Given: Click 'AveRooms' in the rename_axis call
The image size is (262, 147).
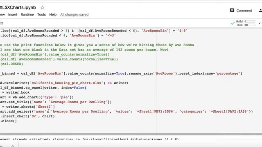Looking at the screenshot, I should tap(164, 73).
